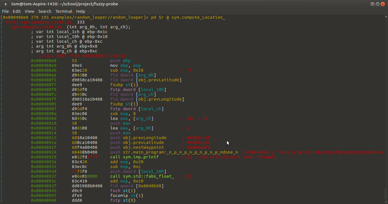
Task: Click comment '; 0x804a110'
Action: (196, 138)
